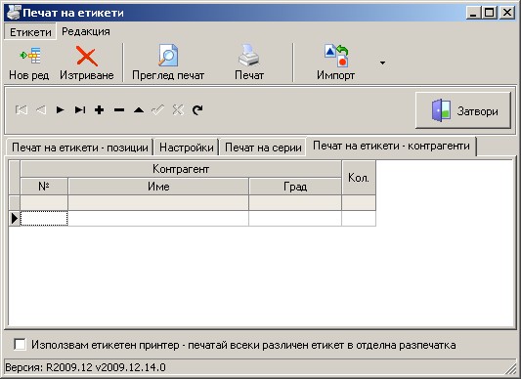
Task: Click the Импорт icon
Action: pos(336,55)
